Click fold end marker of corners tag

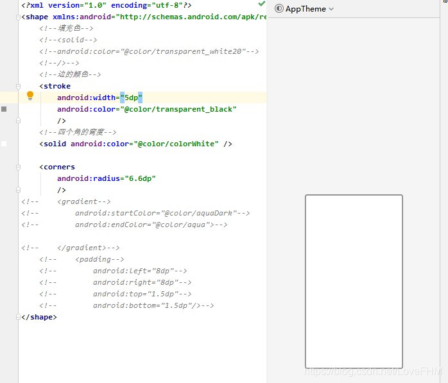(x=18, y=190)
